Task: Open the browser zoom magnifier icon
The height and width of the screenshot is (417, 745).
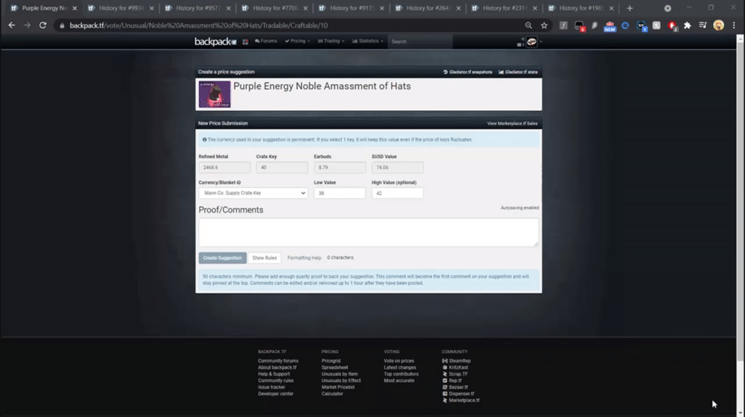Action: point(528,25)
